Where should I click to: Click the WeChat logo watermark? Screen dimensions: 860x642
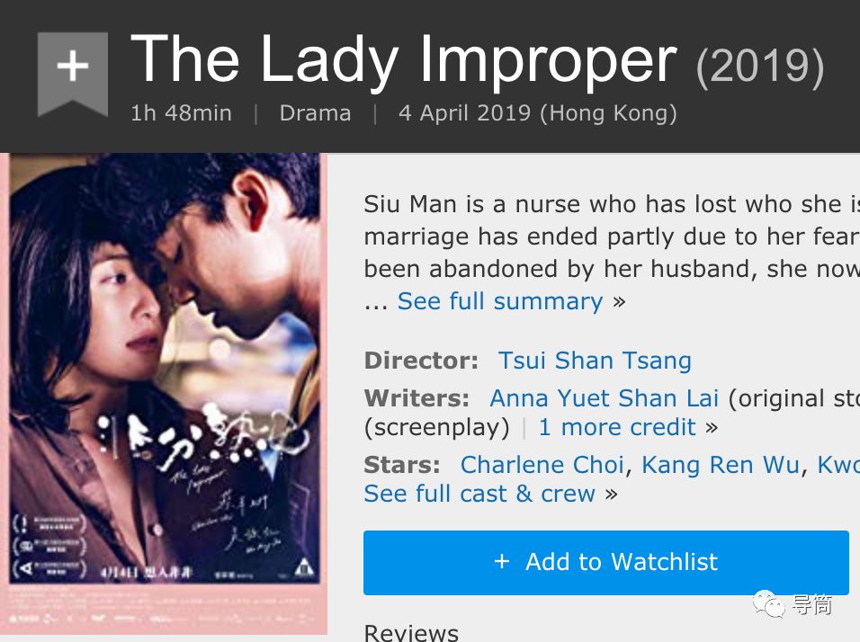click(x=768, y=605)
